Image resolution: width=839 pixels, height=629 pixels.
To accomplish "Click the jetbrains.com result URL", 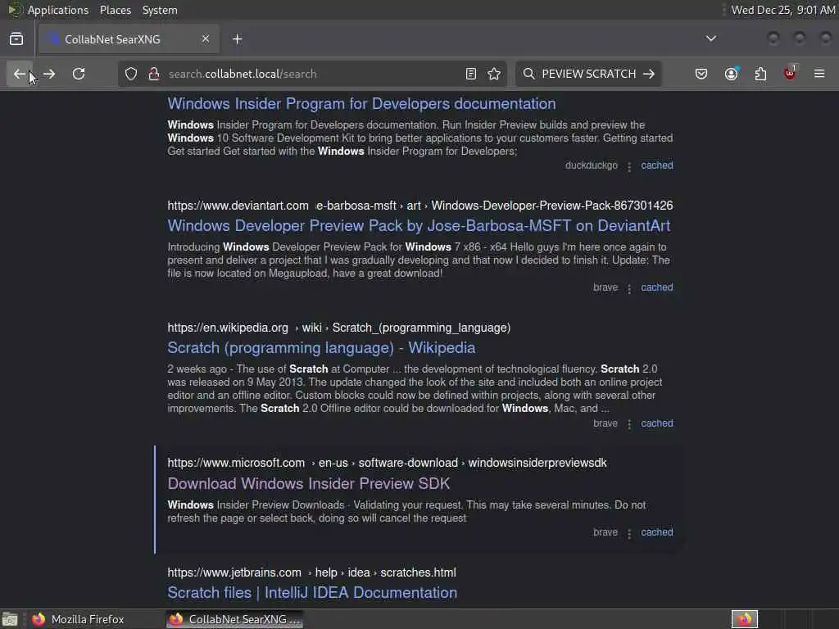I will click(311, 572).
